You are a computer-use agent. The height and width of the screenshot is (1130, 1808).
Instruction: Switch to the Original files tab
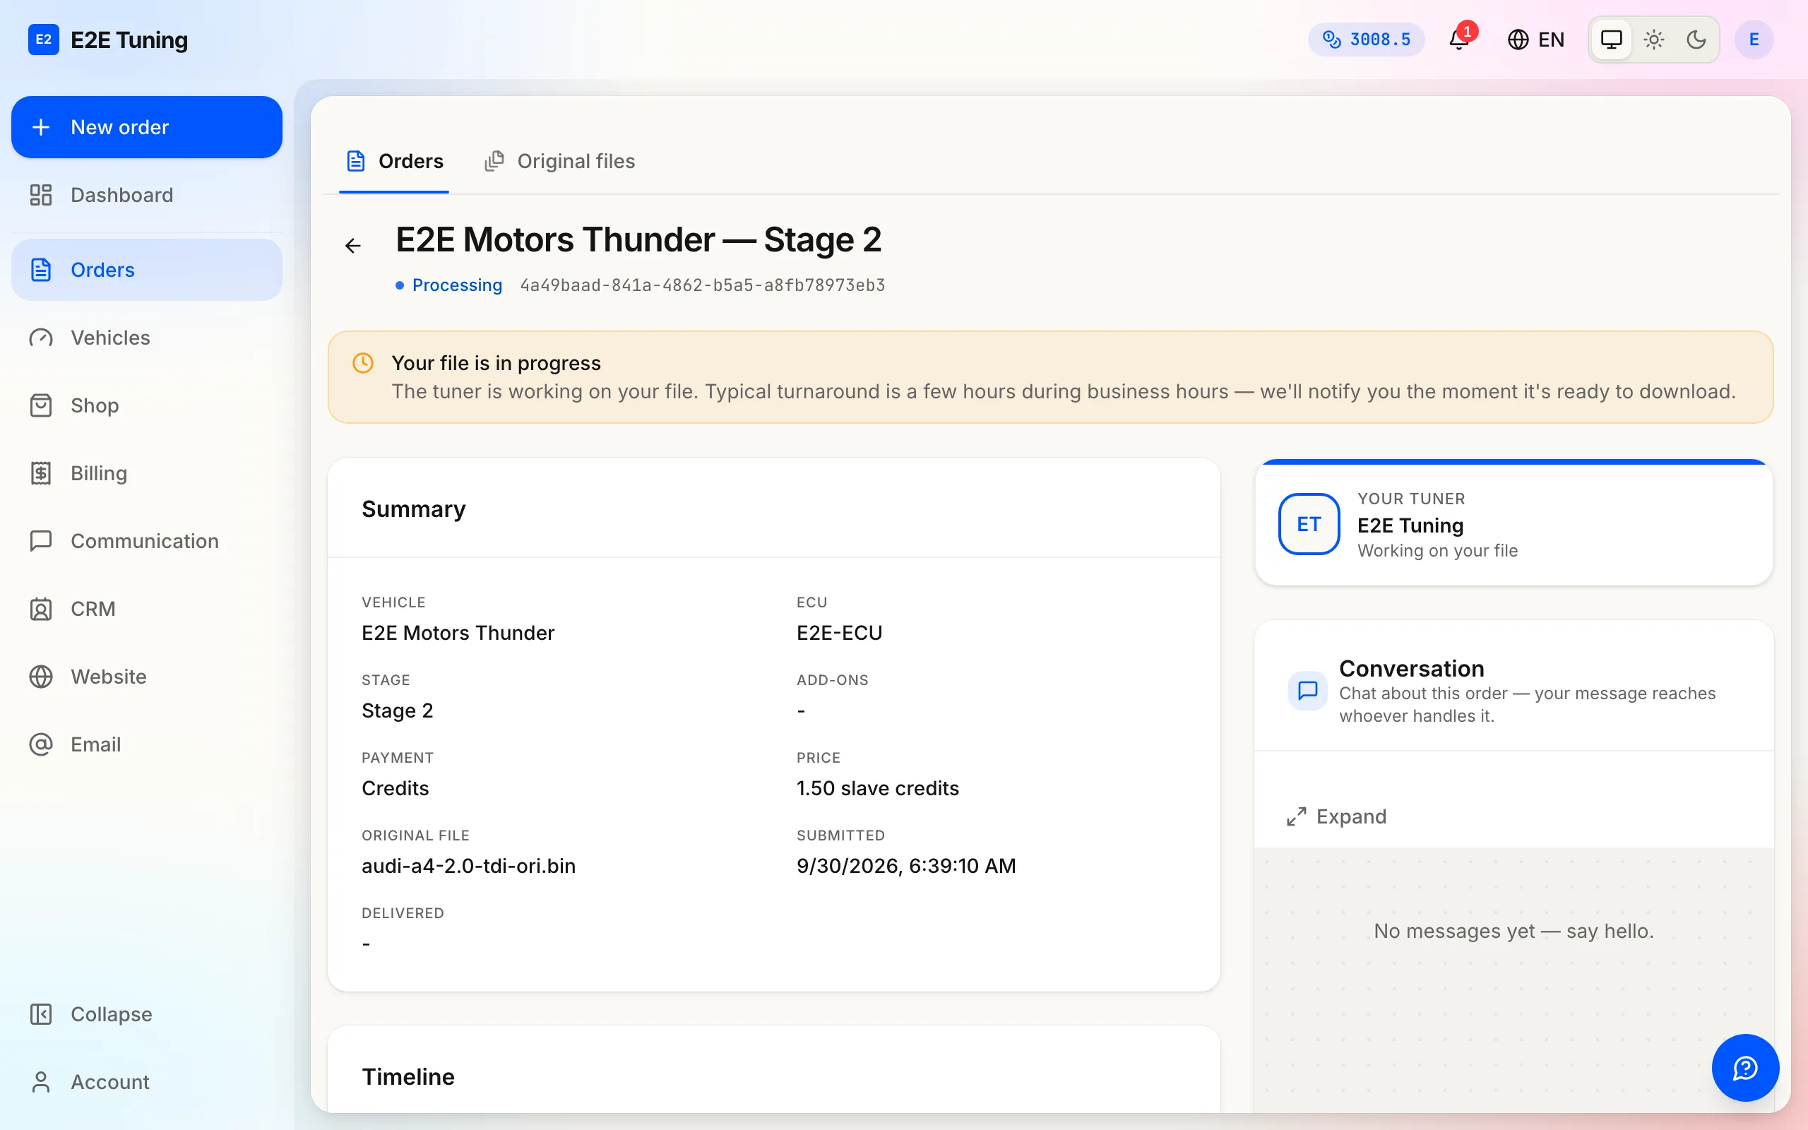[559, 162]
